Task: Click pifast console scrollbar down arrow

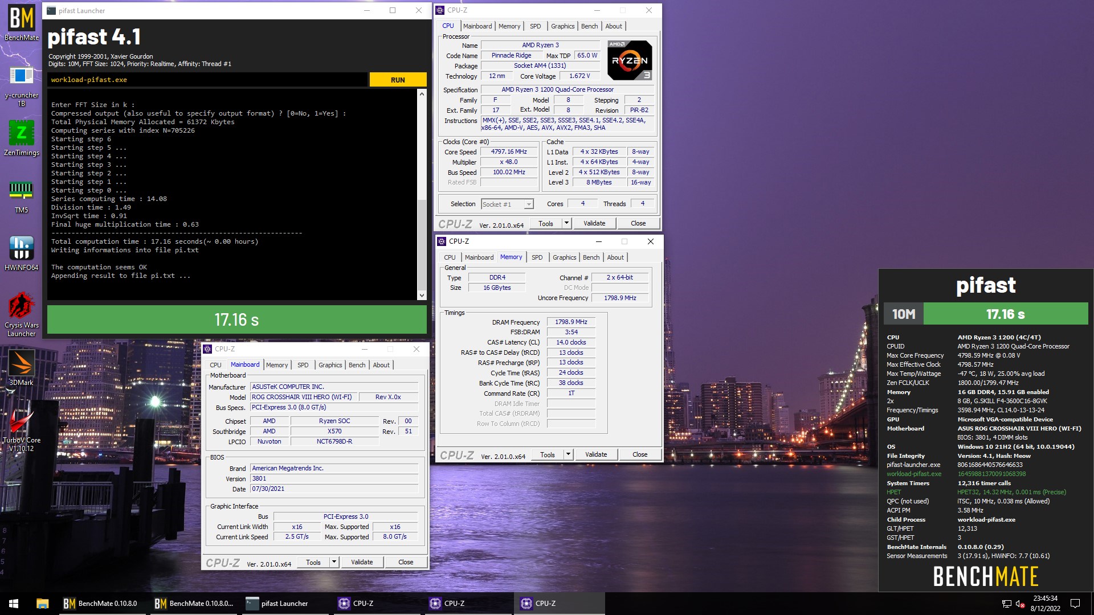Action: click(x=422, y=295)
